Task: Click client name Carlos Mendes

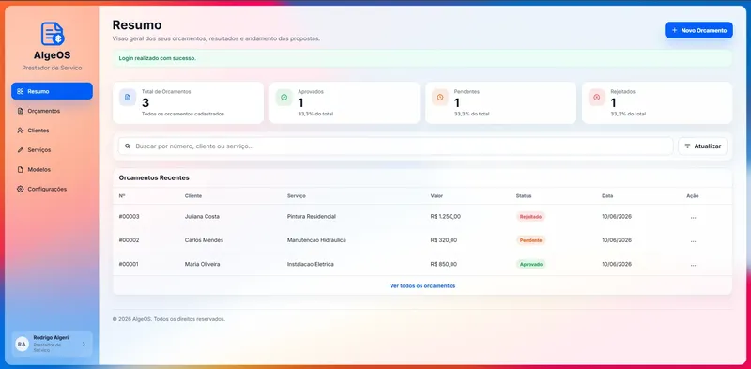Action: 204,240
